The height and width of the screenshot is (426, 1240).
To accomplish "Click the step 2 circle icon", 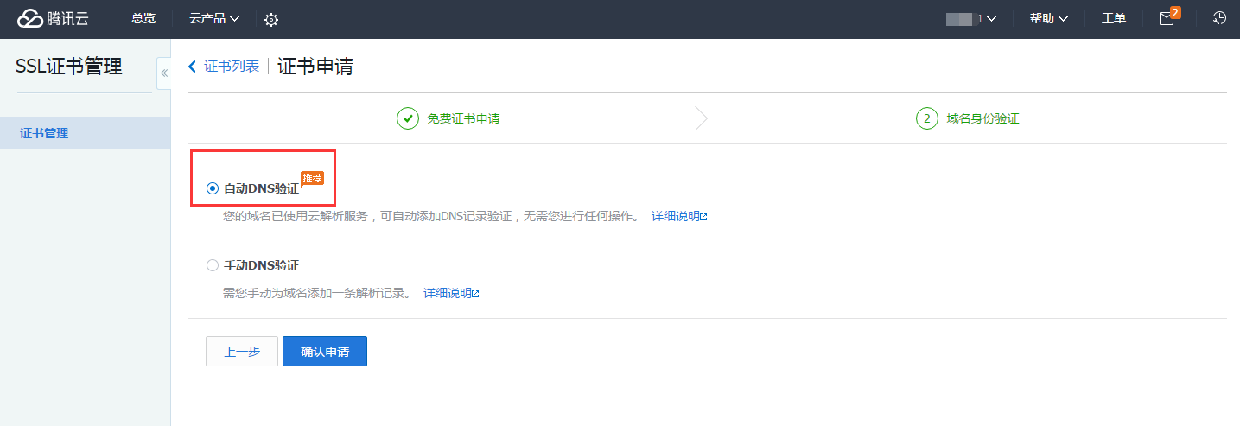I will tap(926, 118).
